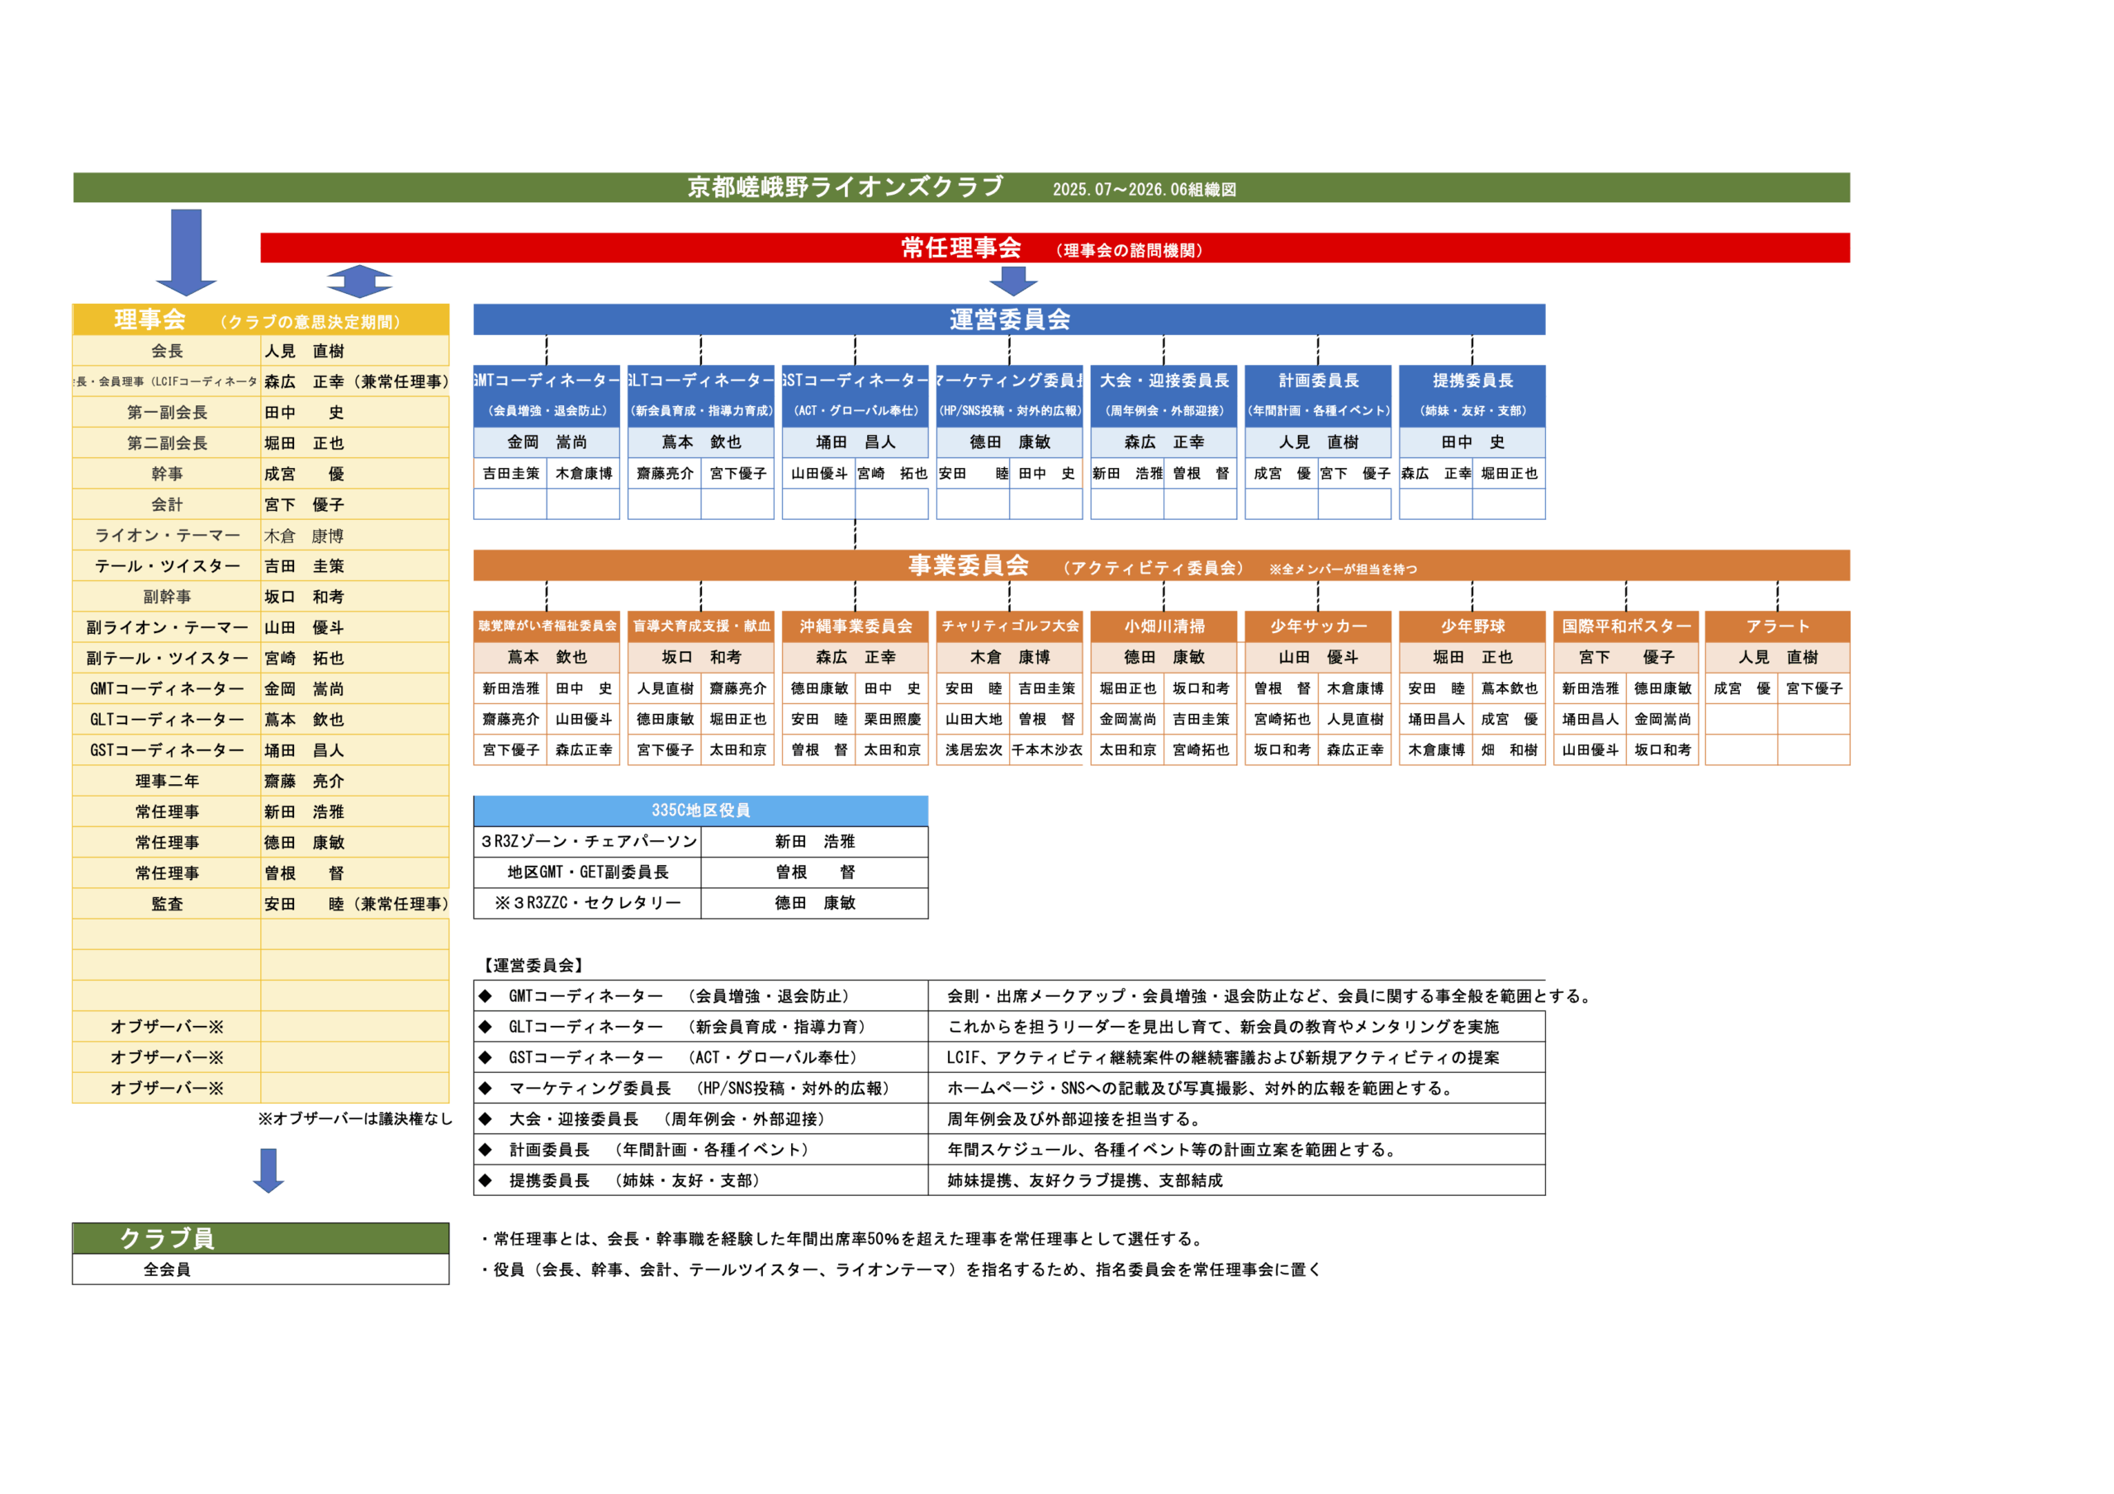
Task: Click the 地区GMT・GET副委員長 cell
Action: point(587,872)
